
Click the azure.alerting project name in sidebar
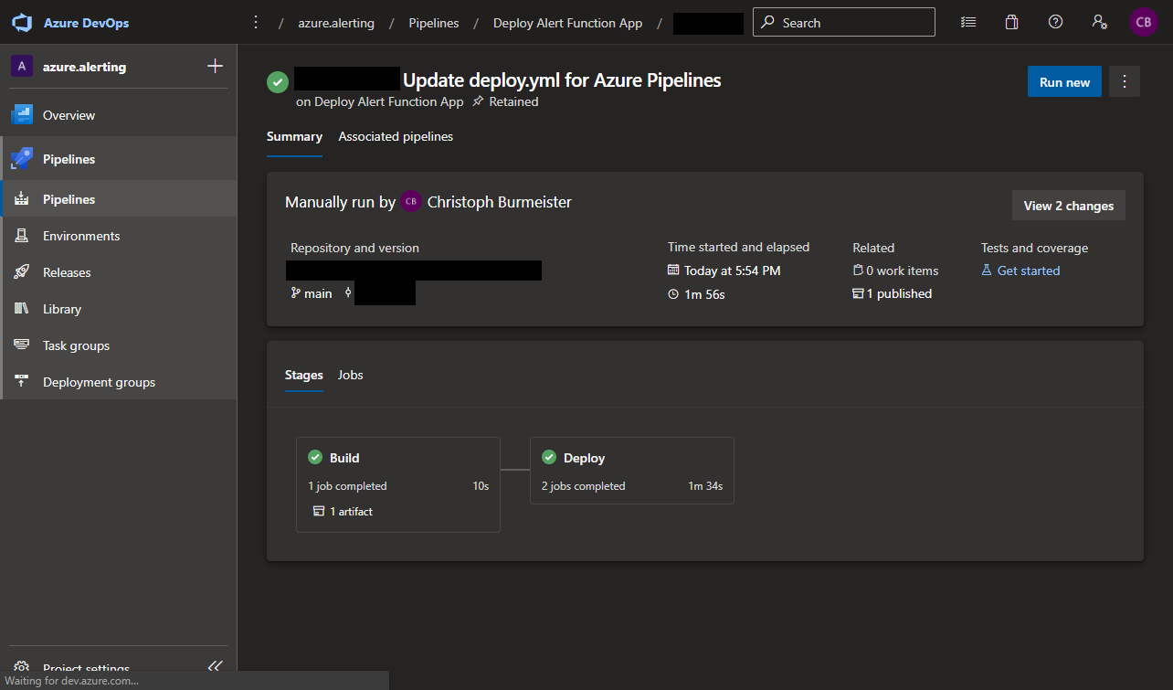coord(85,67)
